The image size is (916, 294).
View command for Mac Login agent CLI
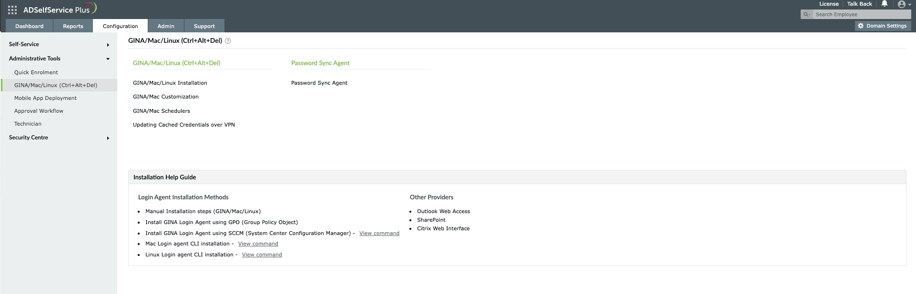point(258,244)
